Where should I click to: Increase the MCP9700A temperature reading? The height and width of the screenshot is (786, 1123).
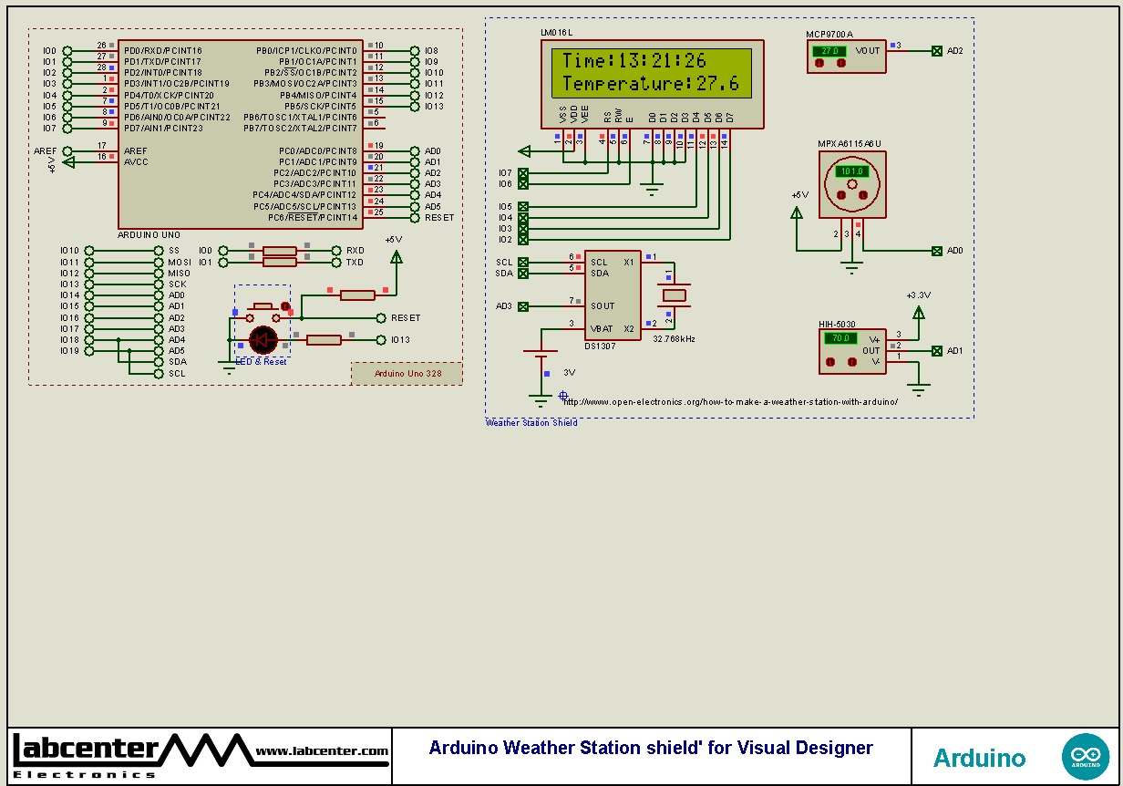pos(841,62)
